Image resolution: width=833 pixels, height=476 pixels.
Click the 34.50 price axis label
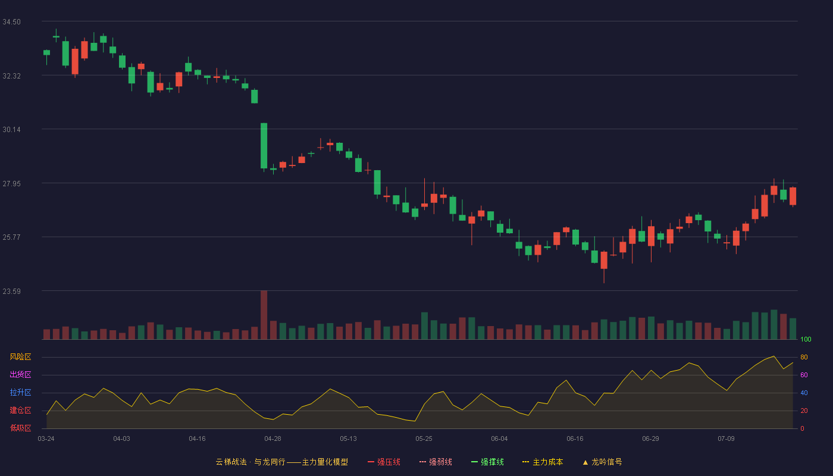(x=11, y=22)
